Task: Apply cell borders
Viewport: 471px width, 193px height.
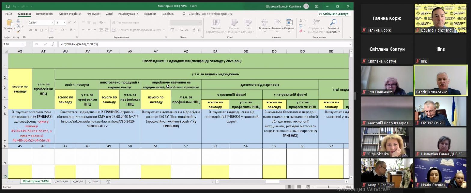Action: (x=51, y=30)
